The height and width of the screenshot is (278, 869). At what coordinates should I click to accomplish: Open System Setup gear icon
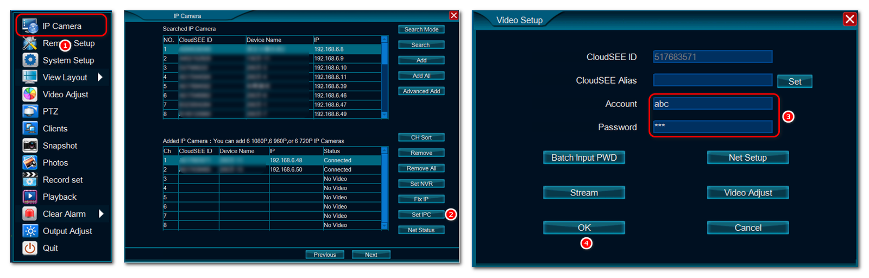[x=30, y=60]
